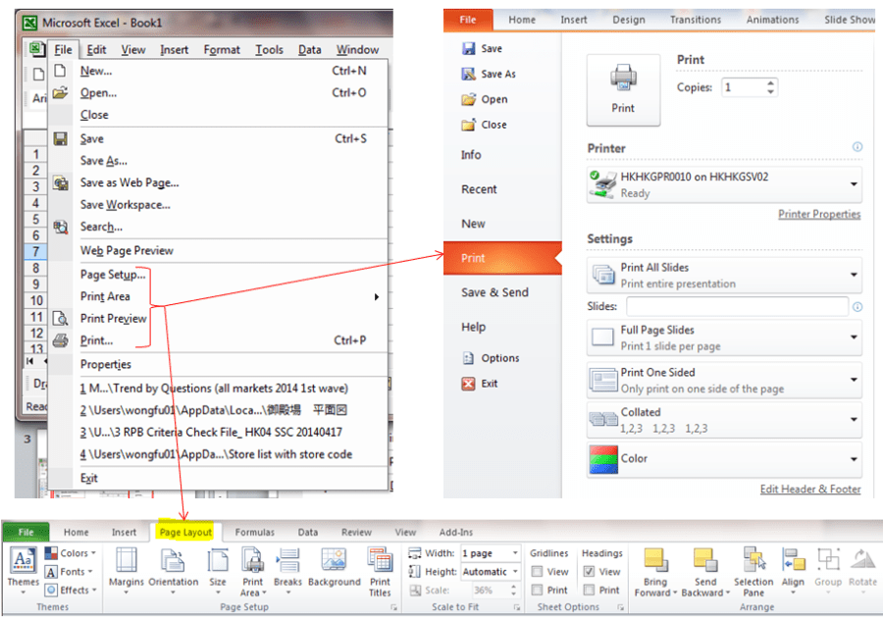Select Page Setup in File menu
883x621 pixels.
click(112, 275)
